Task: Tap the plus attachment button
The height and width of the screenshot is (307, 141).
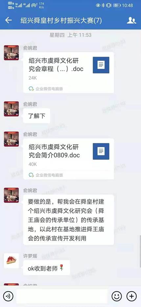Action: pyautogui.click(x=132, y=296)
